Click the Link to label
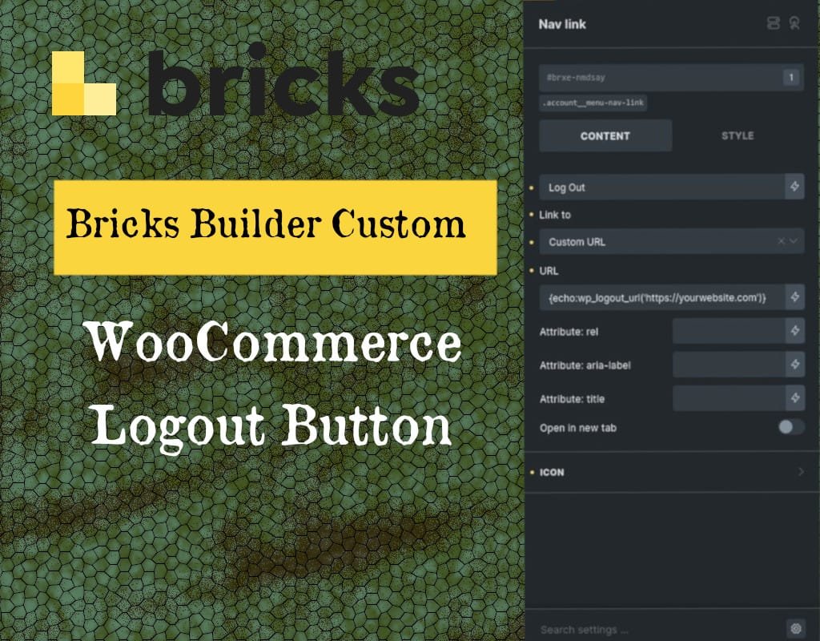This screenshot has width=820, height=641. pyautogui.click(x=555, y=215)
